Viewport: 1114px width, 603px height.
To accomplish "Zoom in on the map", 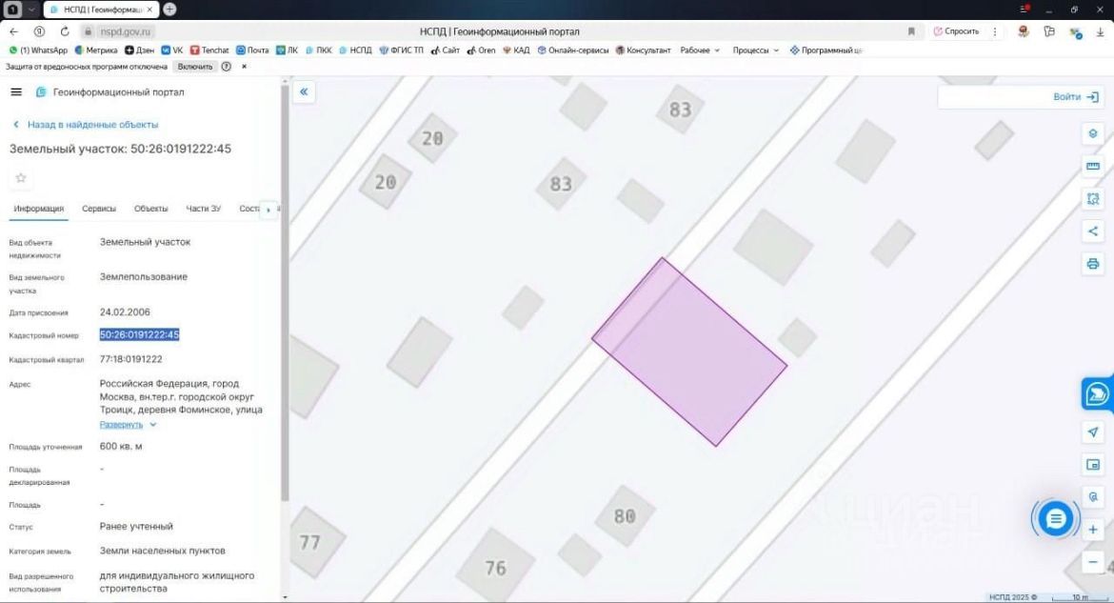I will pyautogui.click(x=1093, y=530).
